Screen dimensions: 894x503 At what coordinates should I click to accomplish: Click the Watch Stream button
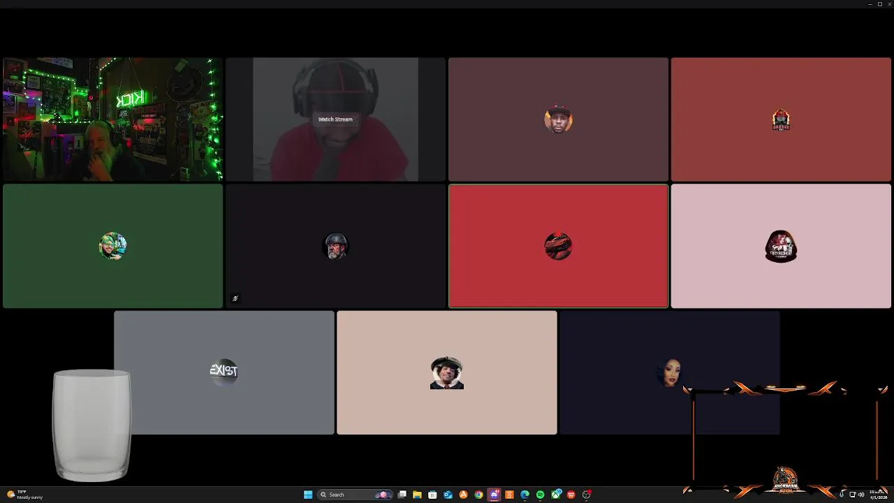tap(335, 119)
